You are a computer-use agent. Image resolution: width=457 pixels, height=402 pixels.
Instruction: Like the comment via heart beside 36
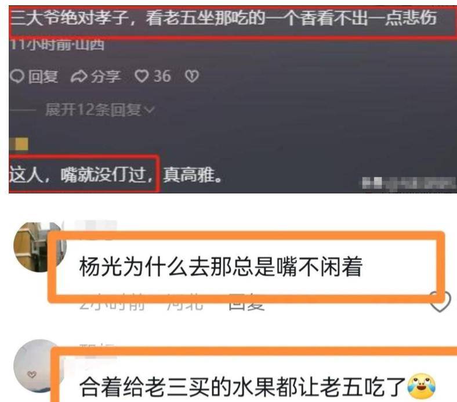142,76
